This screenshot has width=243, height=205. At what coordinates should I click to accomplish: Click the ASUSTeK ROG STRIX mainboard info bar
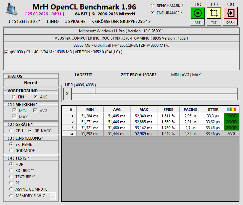[121, 38]
